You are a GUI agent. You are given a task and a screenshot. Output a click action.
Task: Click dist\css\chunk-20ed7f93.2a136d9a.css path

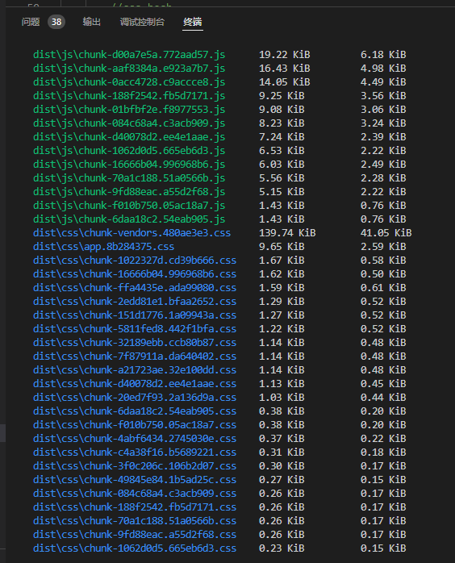pos(135,398)
